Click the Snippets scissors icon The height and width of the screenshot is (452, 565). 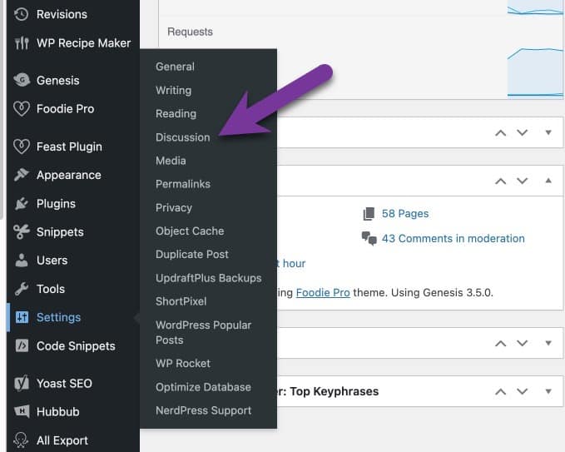[22, 231]
